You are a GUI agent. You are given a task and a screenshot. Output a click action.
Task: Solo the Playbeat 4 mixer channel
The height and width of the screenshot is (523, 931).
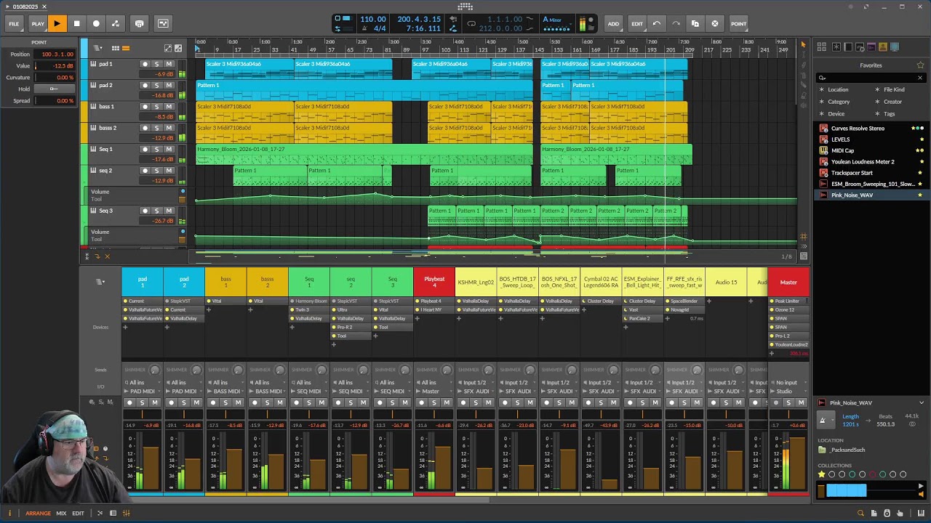[435, 402]
